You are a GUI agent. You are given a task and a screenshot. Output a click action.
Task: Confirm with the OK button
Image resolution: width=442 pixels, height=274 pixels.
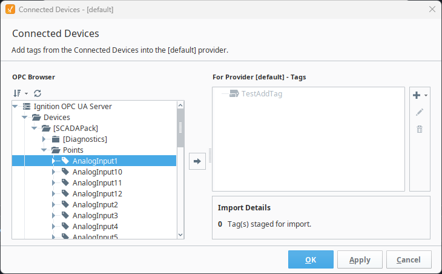(x=311, y=259)
